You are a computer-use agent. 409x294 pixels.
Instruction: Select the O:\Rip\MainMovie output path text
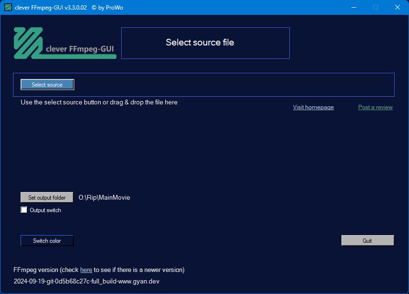104,197
